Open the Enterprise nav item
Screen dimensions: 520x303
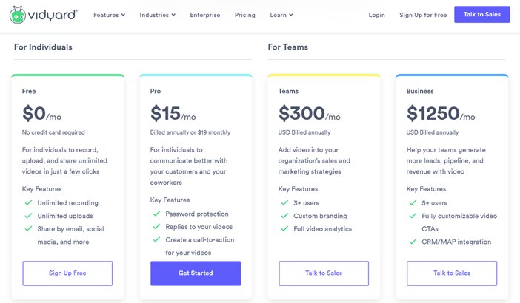[205, 15]
